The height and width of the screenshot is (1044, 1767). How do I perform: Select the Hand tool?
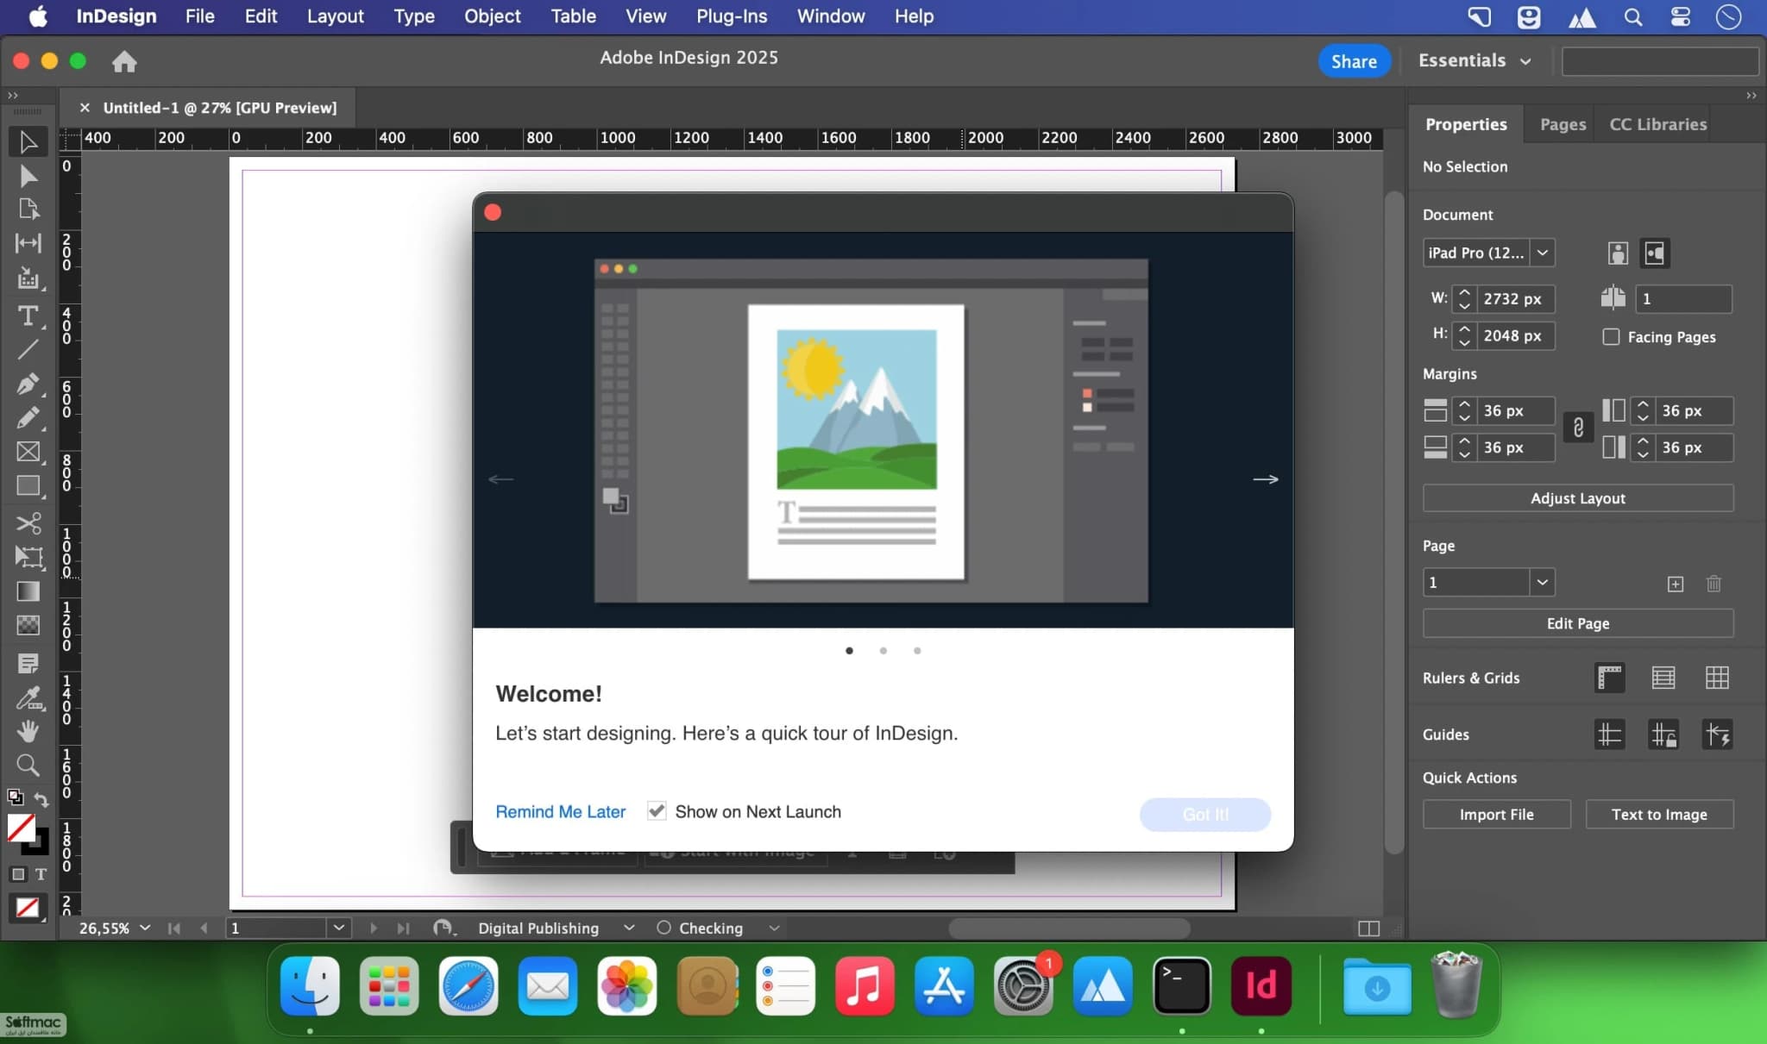[x=28, y=731]
